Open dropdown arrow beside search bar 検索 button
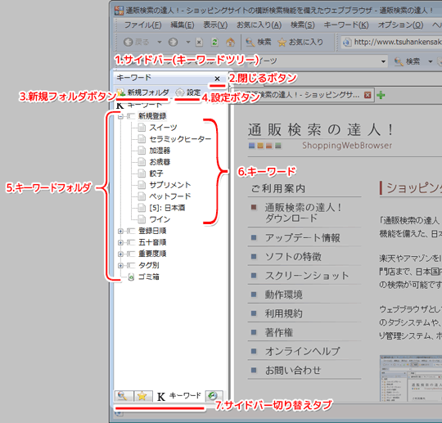 [431, 61]
